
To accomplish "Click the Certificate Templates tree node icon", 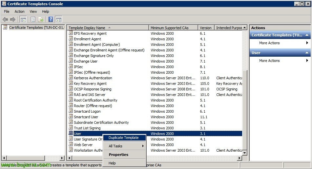I will pos(5,28).
